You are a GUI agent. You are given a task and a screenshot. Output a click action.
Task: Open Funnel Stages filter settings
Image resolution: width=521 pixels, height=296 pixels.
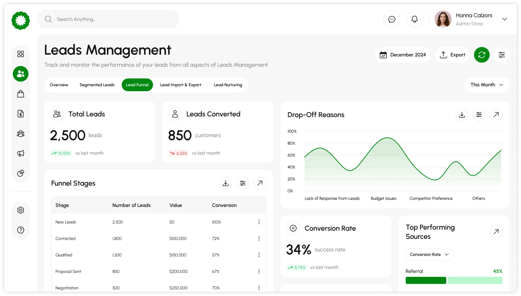coord(243,183)
